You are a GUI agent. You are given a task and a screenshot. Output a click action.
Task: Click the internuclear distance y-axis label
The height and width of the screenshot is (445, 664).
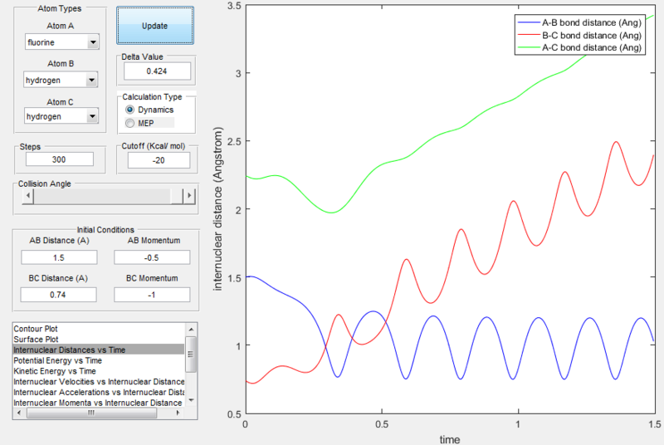coord(217,209)
